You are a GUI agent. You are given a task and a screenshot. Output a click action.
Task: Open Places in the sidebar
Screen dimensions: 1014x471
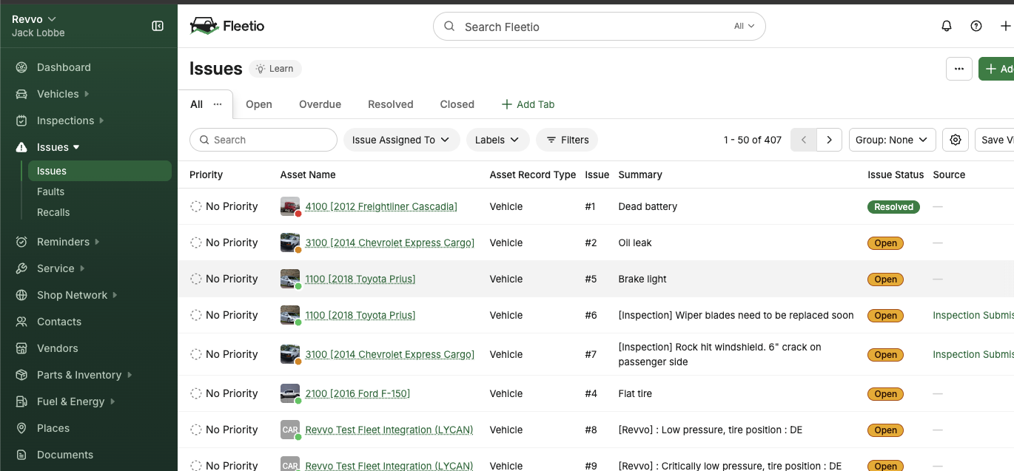coord(53,428)
